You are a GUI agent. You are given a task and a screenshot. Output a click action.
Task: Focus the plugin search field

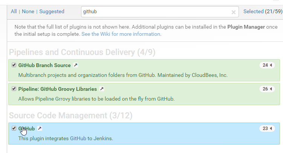pyautogui.click(x=156, y=12)
